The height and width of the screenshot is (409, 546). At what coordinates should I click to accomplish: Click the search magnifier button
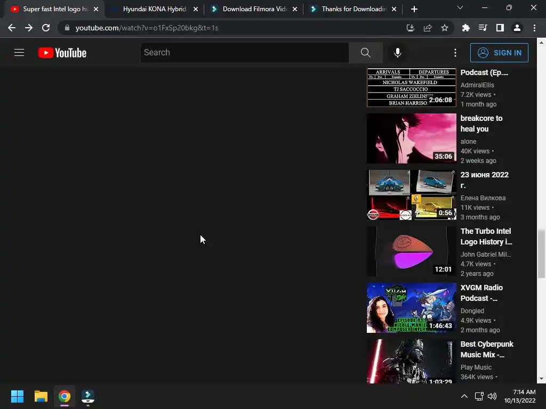[366, 53]
